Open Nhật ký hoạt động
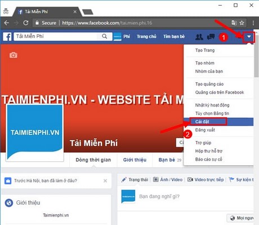 212,105
